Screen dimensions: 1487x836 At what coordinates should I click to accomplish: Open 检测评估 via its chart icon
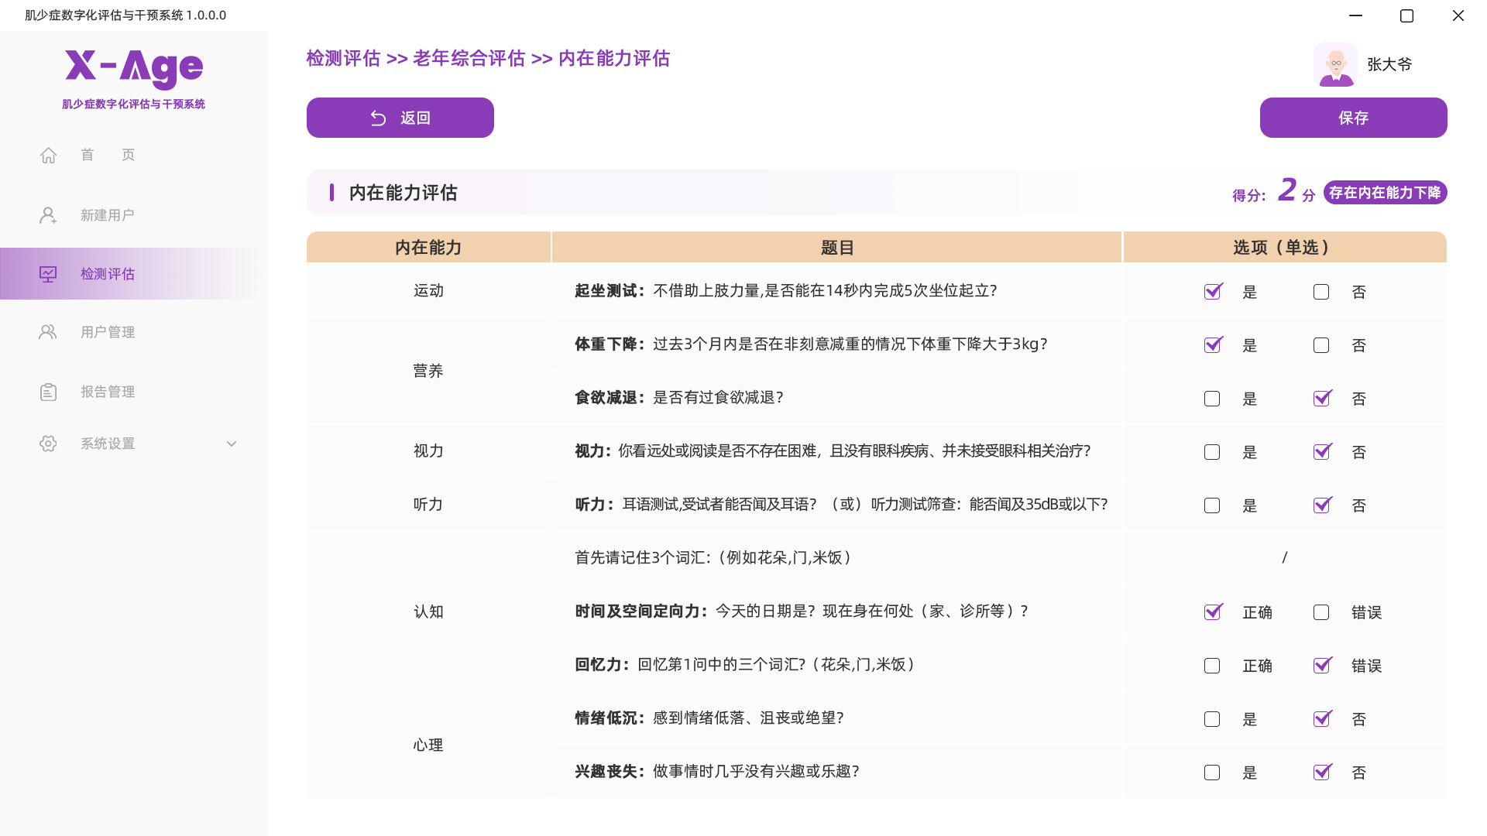pos(48,273)
